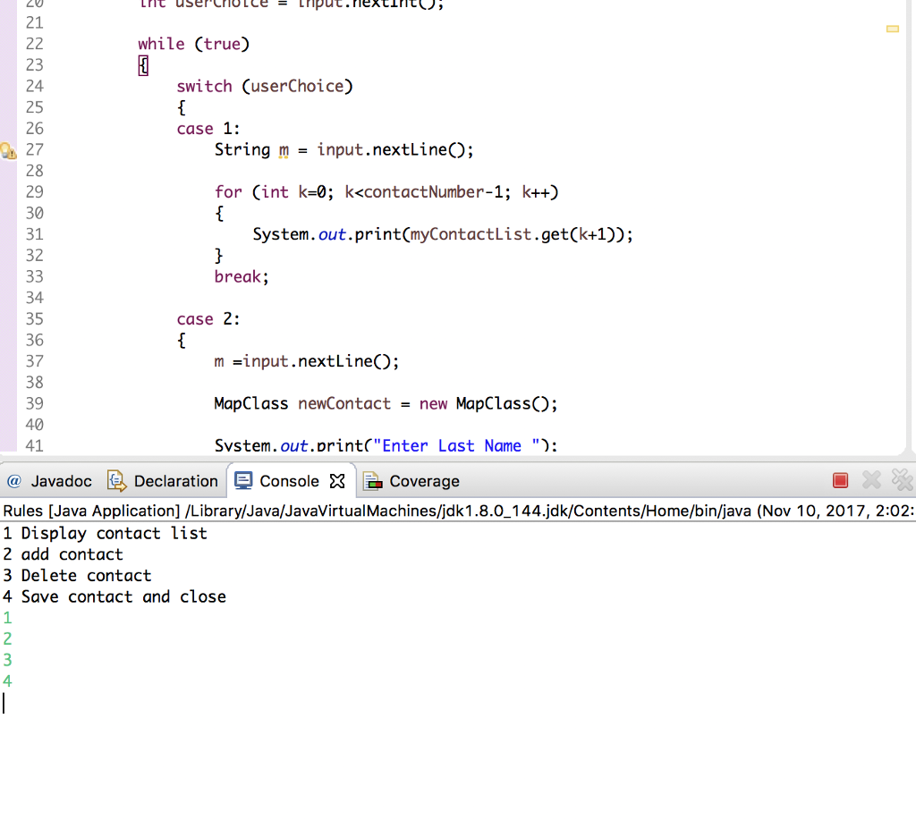Switch to the Declaration tab
Viewport: 916px width, 828px height.
point(175,481)
